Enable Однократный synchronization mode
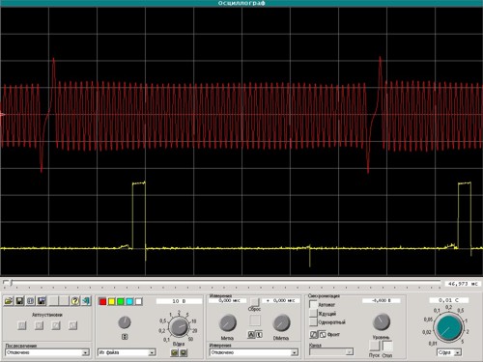The height and width of the screenshot is (362, 483). (313, 321)
